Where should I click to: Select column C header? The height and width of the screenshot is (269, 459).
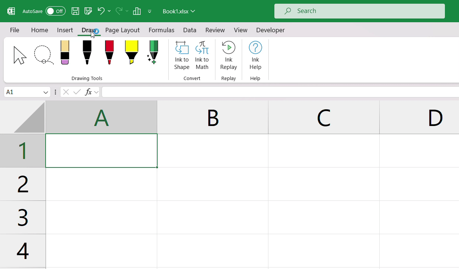(324, 117)
